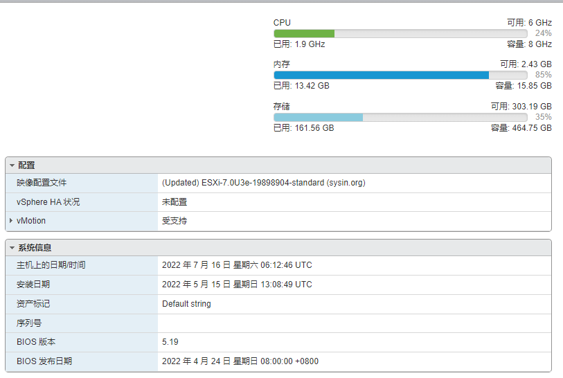
Task: Select the ESXi-7.0U3e image profile value
Action: 264,183
